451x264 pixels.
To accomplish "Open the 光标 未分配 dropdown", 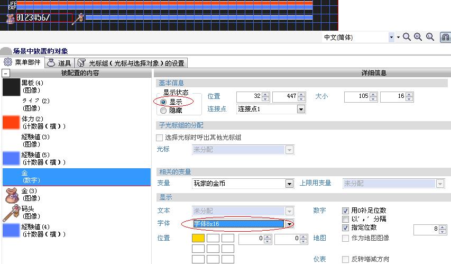I will click(289, 150).
